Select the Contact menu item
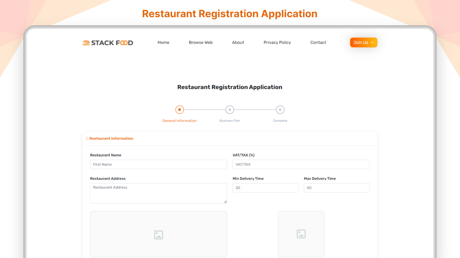Screen dimensions: 460x258 318,42
